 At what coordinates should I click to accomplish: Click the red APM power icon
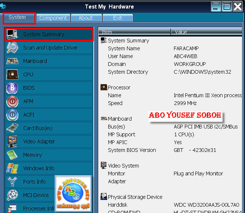12,101
